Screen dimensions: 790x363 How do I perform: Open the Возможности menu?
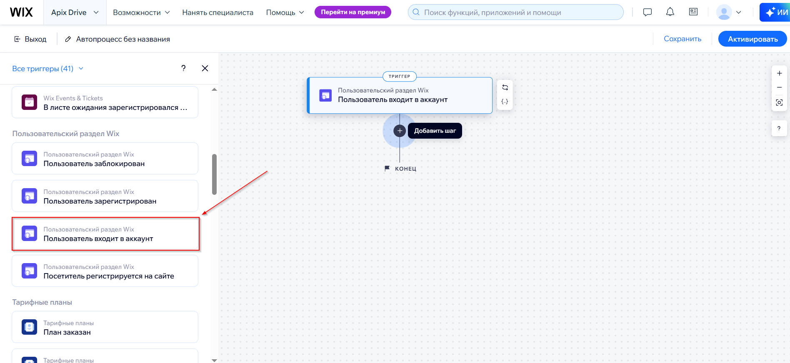pos(141,12)
